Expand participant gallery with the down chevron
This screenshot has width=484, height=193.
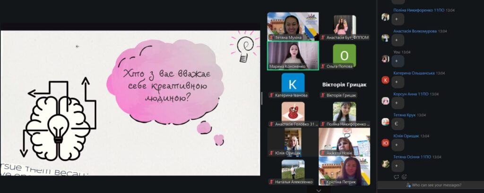coord(319,190)
